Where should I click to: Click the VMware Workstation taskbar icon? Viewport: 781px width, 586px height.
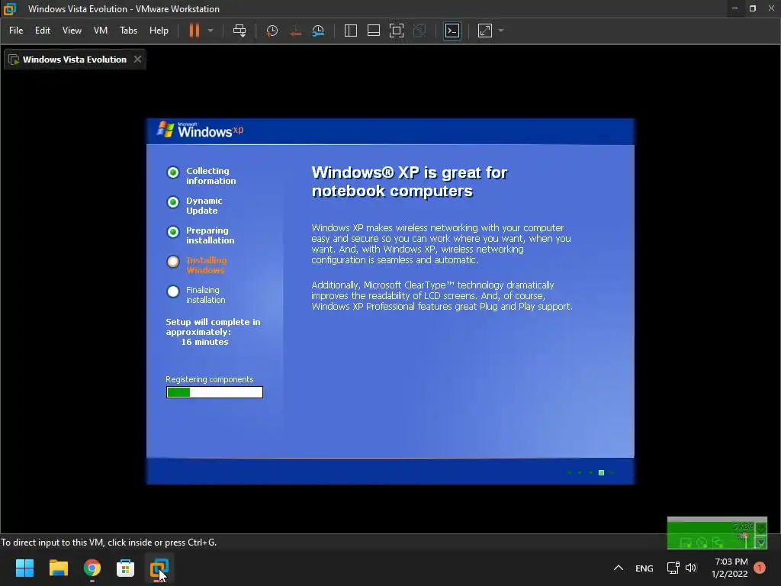click(159, 568)
